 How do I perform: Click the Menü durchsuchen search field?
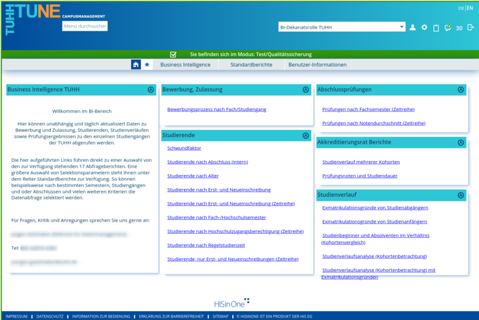(85, 26)
